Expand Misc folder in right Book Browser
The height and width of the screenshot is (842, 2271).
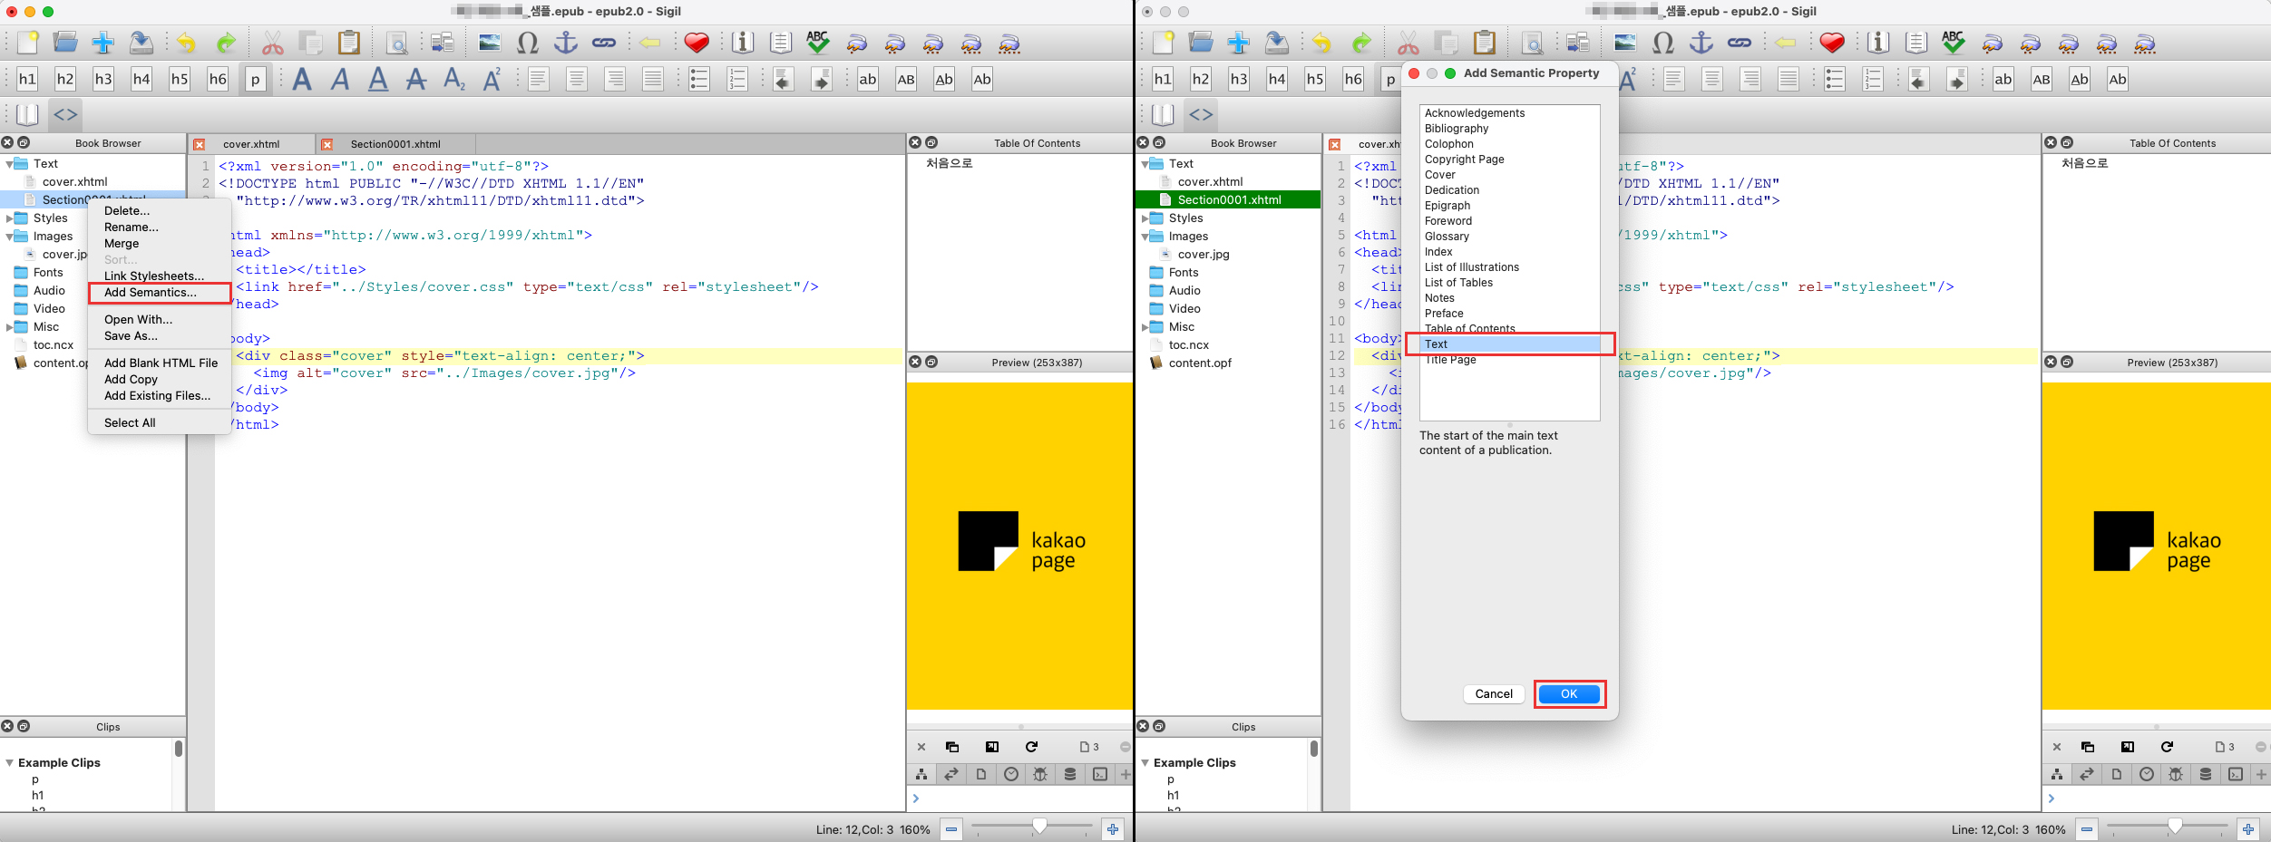(1145, 327)
